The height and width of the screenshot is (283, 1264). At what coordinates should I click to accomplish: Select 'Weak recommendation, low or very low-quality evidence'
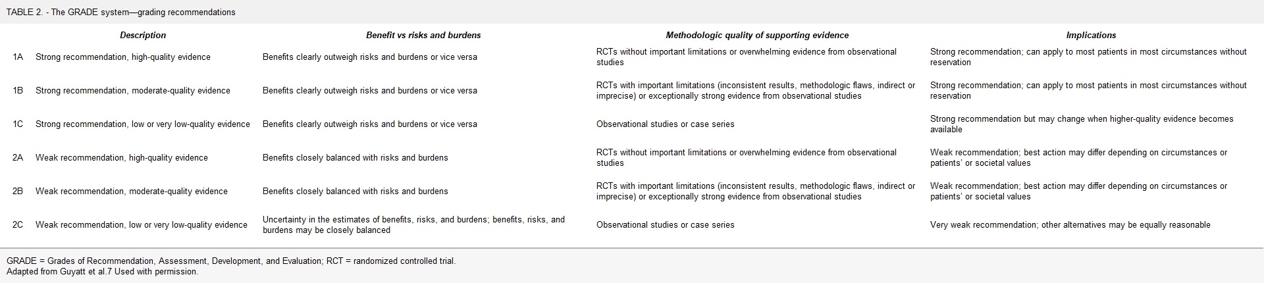click(x=142, y=225)
